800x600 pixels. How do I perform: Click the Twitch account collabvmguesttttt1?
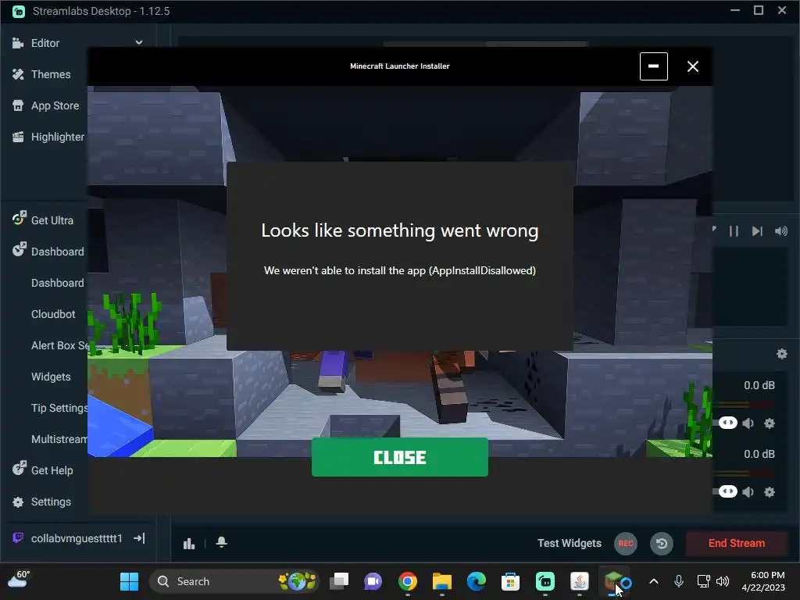(x=77, y=538)
